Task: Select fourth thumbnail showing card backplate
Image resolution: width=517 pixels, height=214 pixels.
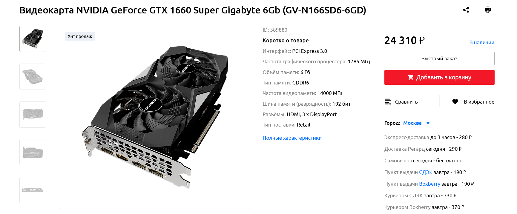Action: (x=33, y=152)
